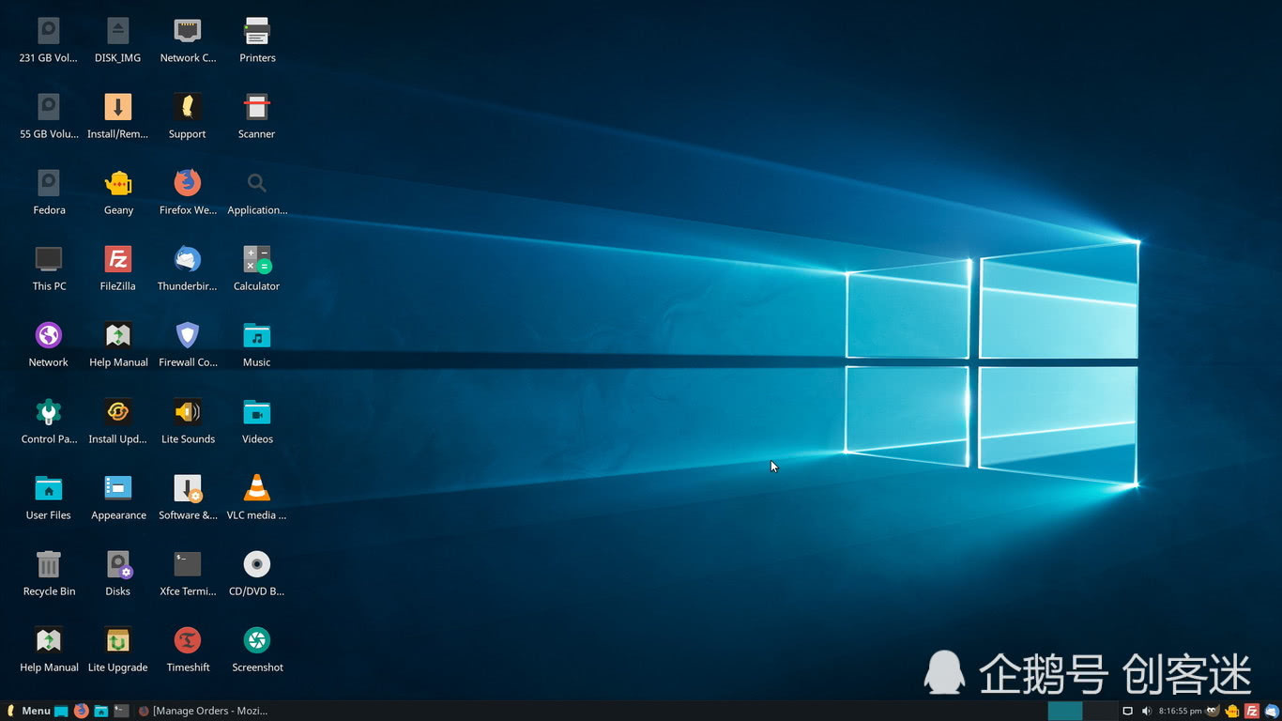Open the Menu button in taskbar
The image size is (1282, 721).
(28, 711)
